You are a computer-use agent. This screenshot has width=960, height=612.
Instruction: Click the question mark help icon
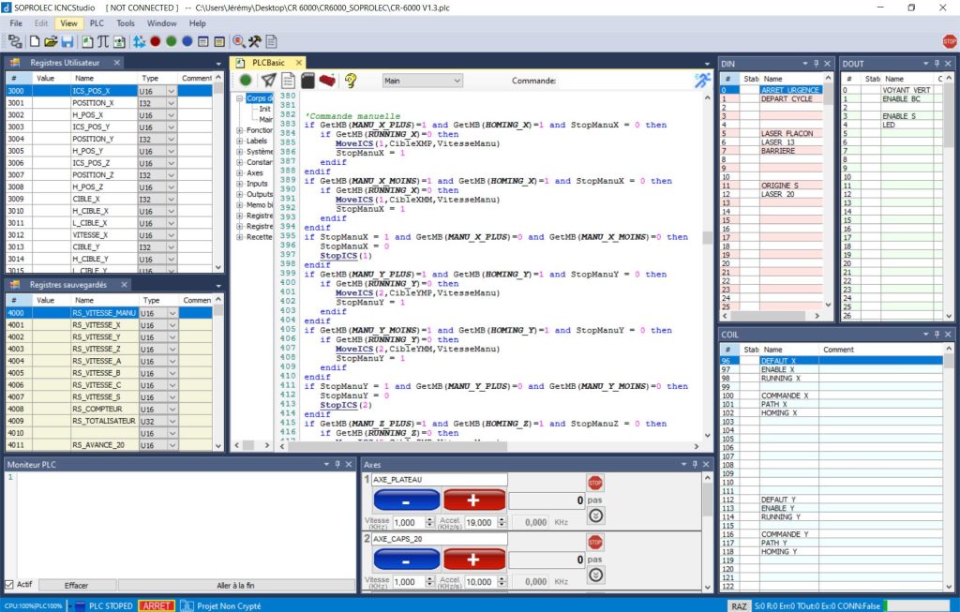[352, 81]
